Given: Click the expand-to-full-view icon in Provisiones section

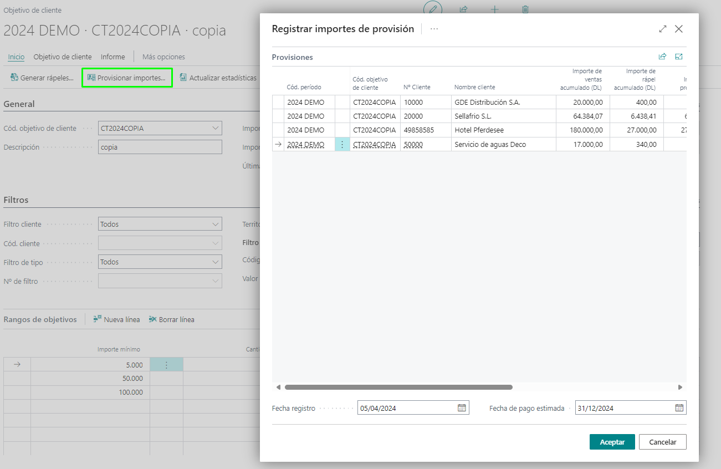Looking at the screenshot, I should click(x=679, y=57).
